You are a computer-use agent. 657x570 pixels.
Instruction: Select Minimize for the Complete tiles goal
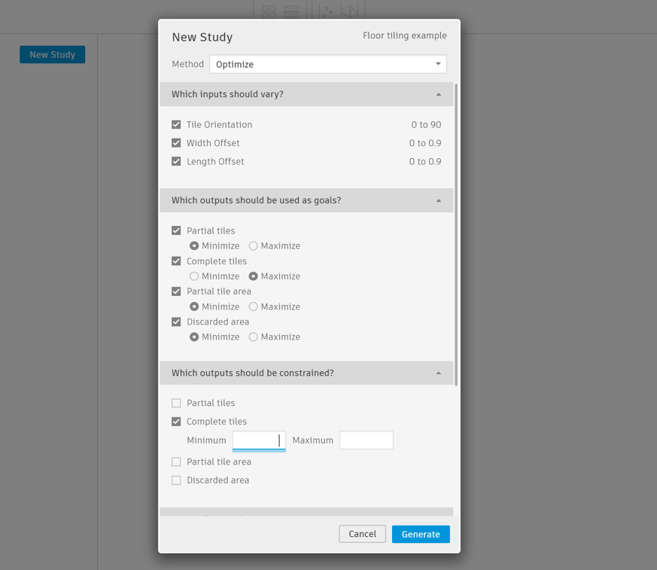(x=194, y=276)
